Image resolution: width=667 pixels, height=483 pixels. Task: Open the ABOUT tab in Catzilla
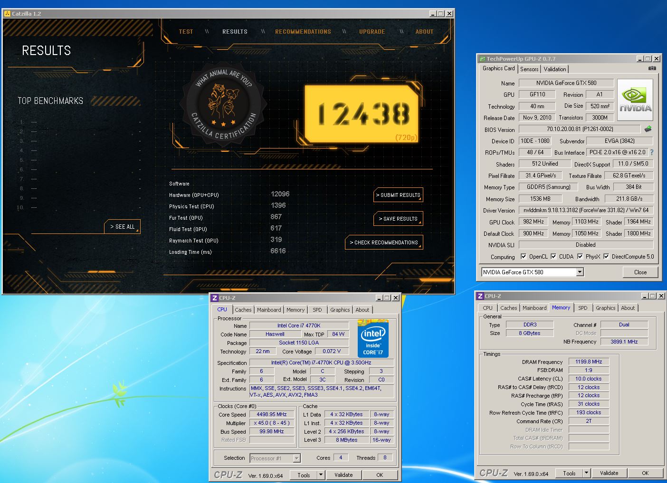coord(424,32)
